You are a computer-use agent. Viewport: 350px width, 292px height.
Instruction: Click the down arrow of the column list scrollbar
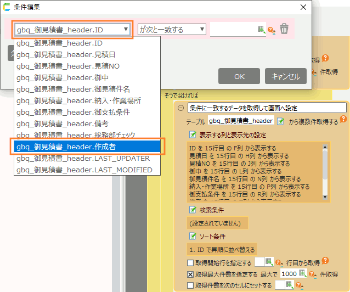[325, 197]
